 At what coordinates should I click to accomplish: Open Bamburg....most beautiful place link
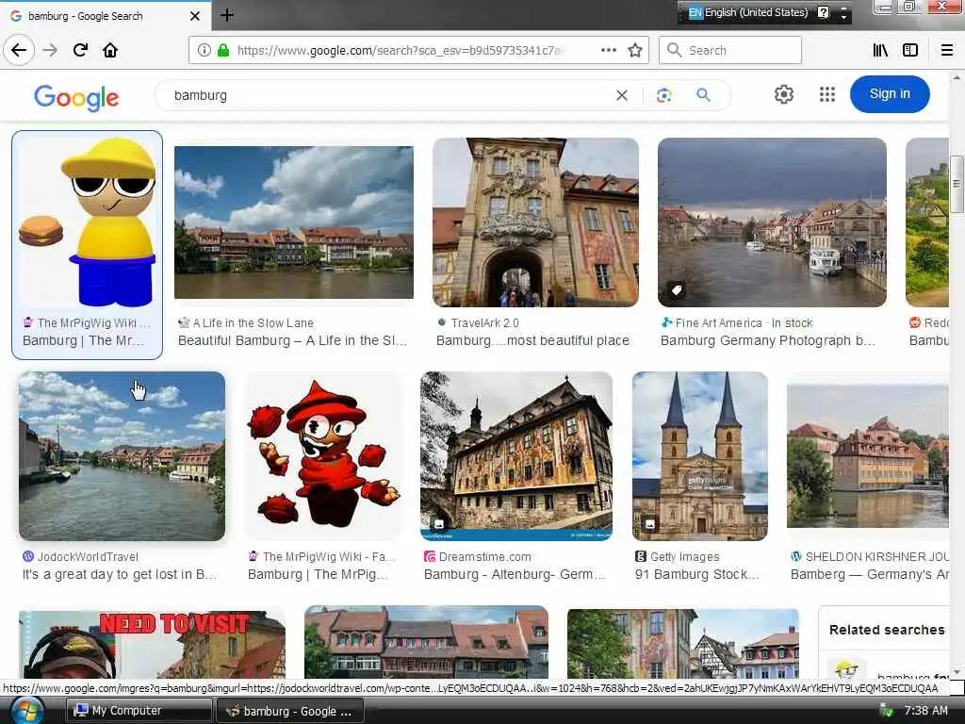(x=532, y=340)
